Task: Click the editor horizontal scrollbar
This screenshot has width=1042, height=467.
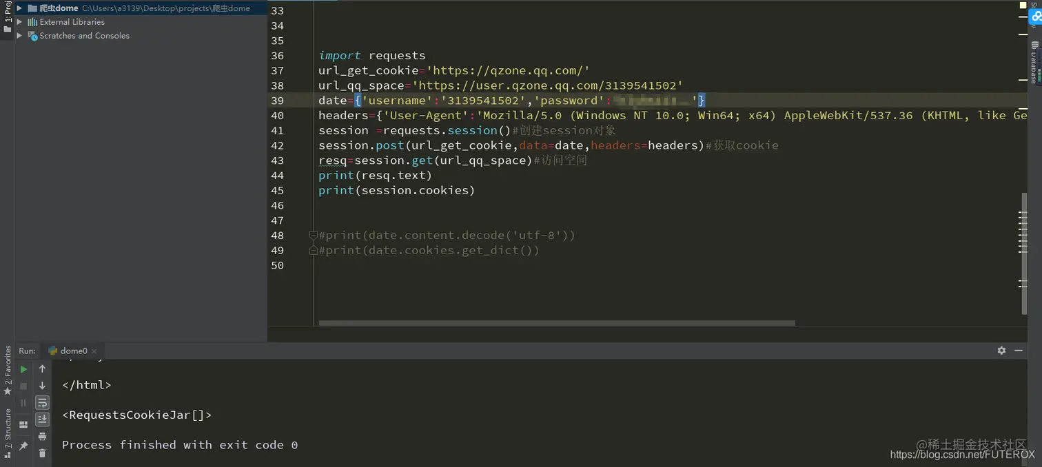Action: coord(557,323)
